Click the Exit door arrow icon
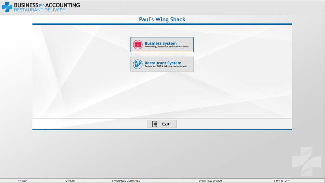This screenshot has height=183, width=325. (x=155, y=124)
